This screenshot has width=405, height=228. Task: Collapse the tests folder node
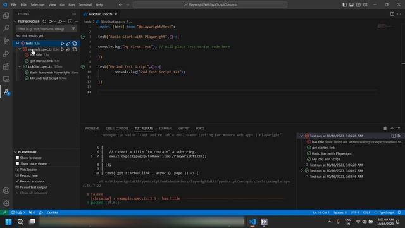[x=18, y=44]
